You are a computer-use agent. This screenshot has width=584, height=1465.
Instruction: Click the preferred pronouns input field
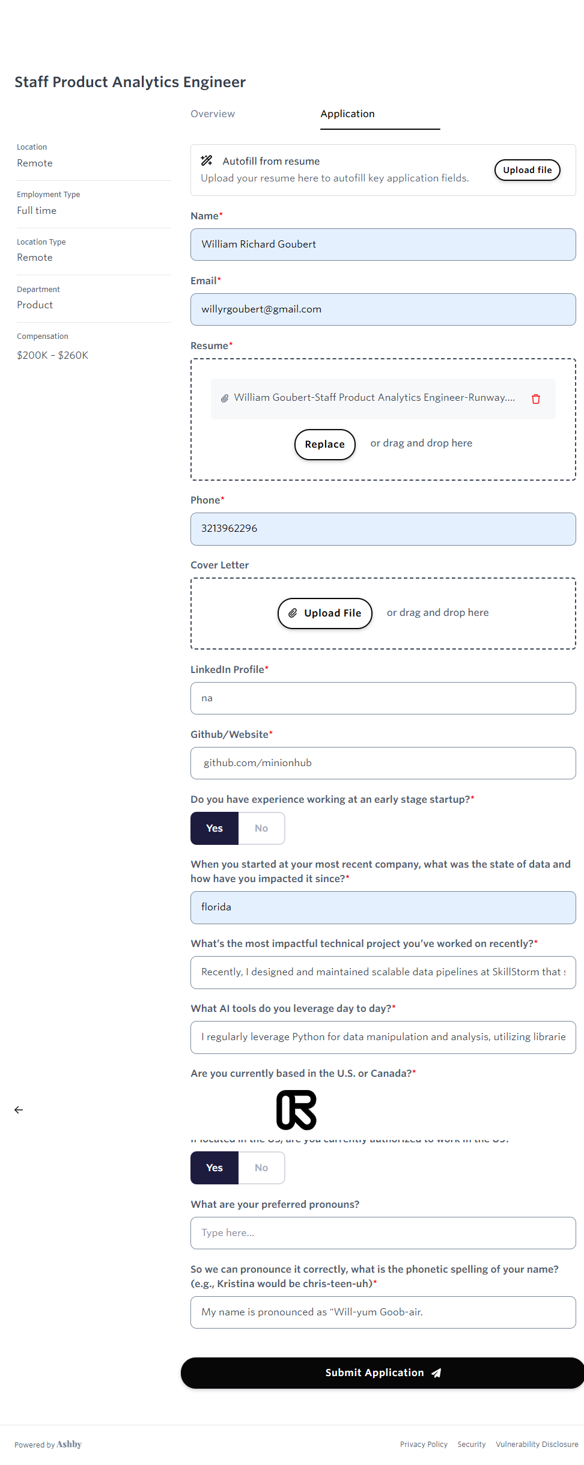point(383,1232)
